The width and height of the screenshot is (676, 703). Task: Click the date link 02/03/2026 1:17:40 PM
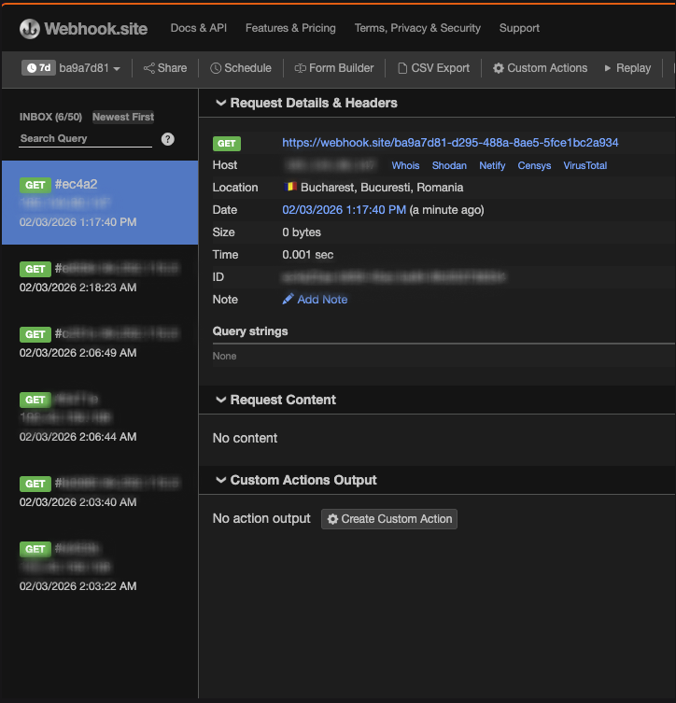click(344, 210)
